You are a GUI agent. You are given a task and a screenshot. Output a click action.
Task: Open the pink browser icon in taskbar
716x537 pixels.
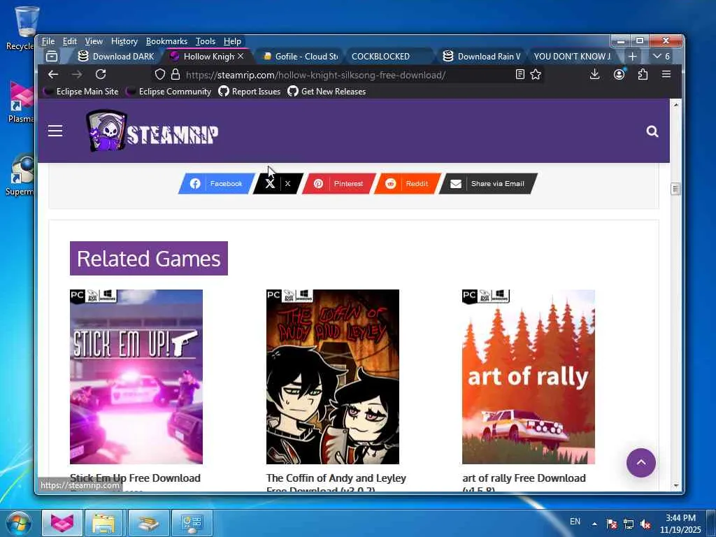coord(62,523)
